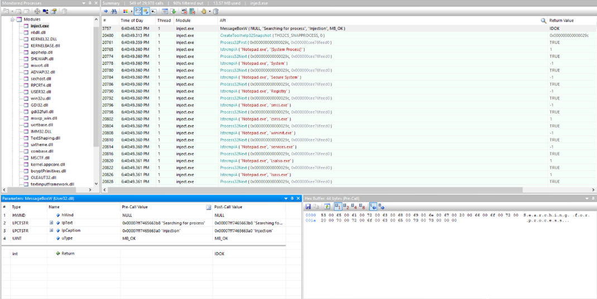Collapse the Modules tree node

[12, 20]
